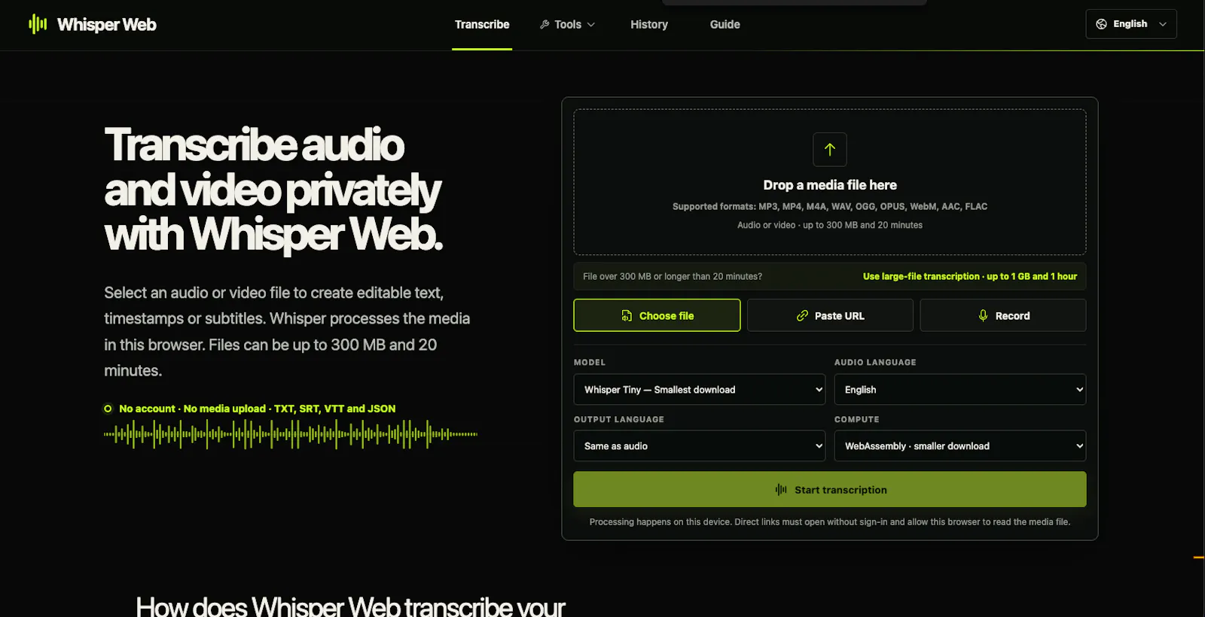The width and height of the screenshot is (1205, 617).
Task: Open the Compute dropdown showing WebAssembly
Action: tap(960, 446)
